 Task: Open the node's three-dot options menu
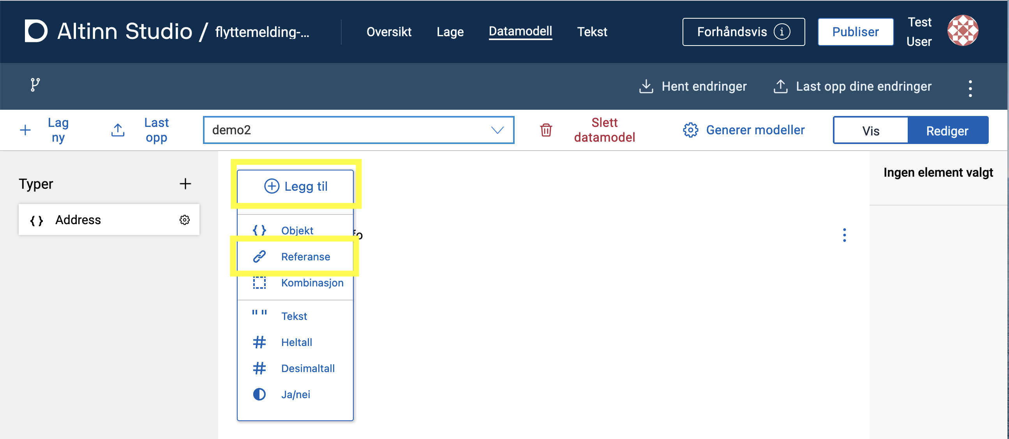[x=844, y=235]
